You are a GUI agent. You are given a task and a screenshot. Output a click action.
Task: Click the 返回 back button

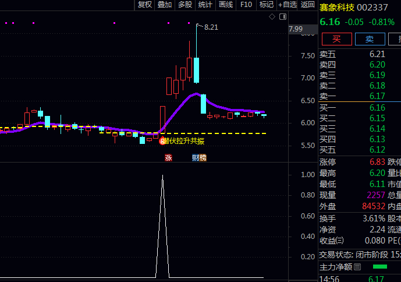click(x=308, y=5)
